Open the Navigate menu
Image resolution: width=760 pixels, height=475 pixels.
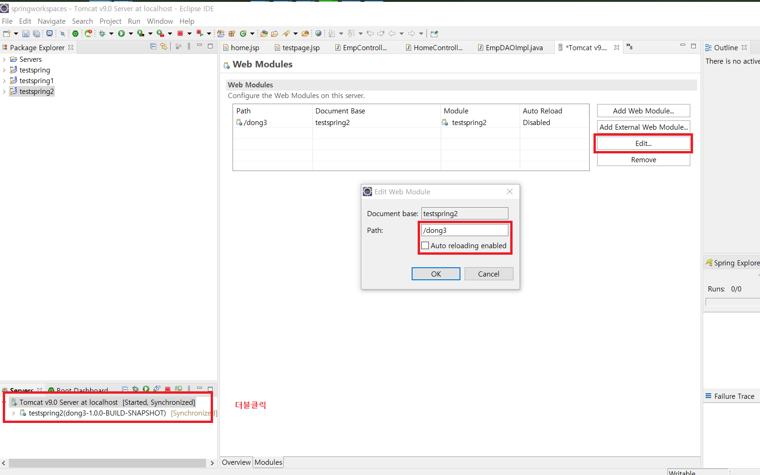52,21
